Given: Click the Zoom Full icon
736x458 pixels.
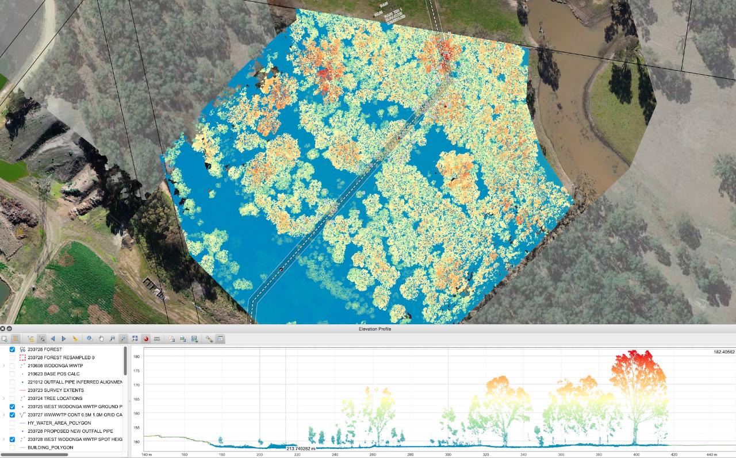Looking at the screenshot, I should (135, 339).
